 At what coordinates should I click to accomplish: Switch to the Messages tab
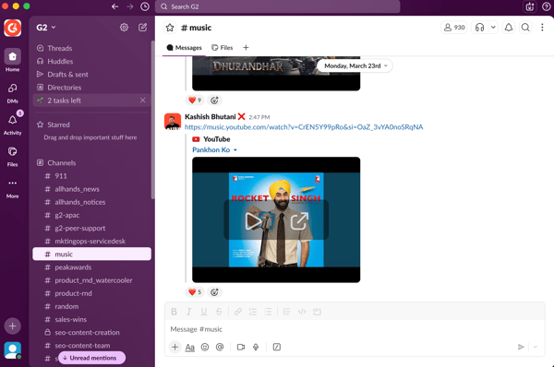click(x=184, y=48)
